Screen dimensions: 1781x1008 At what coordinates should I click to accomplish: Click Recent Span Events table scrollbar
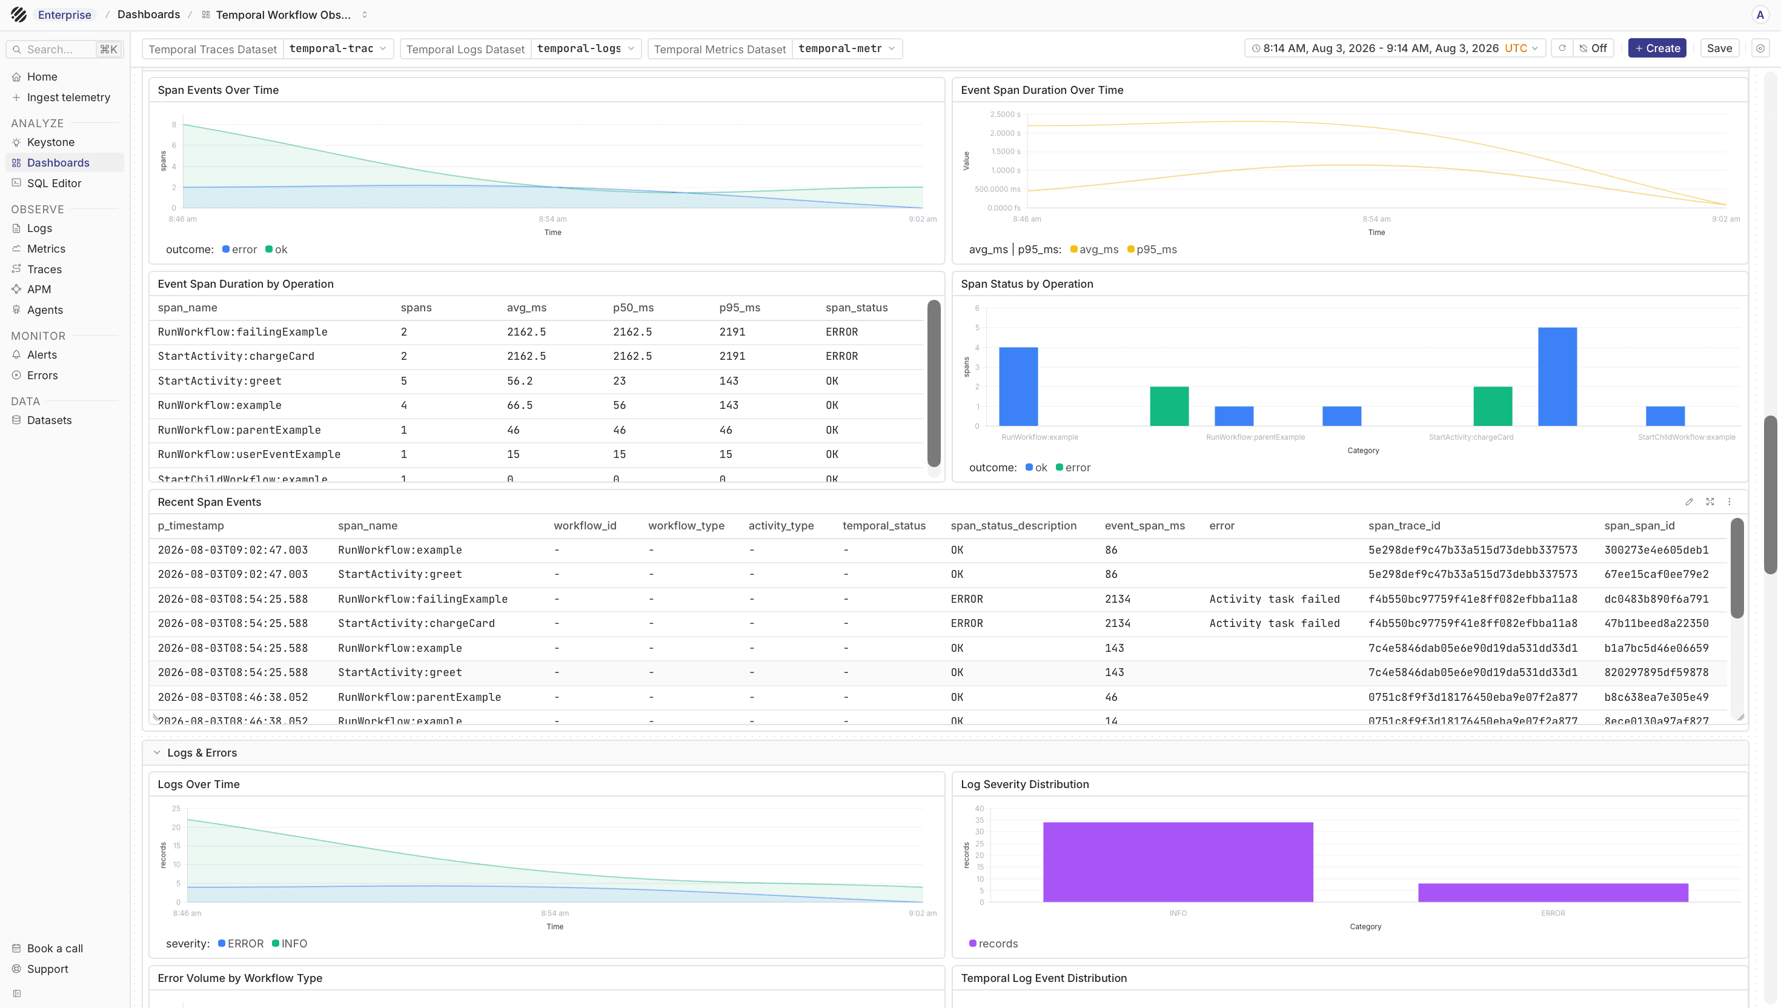(1737, 568)
